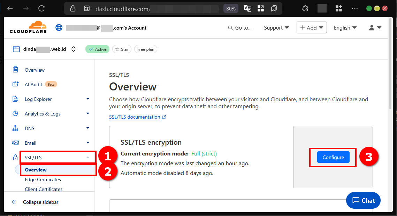Viewport: 397px width, 216px height.
Task: Expand the Analytics & Logs arrow
Action: (x=88, y=113)
